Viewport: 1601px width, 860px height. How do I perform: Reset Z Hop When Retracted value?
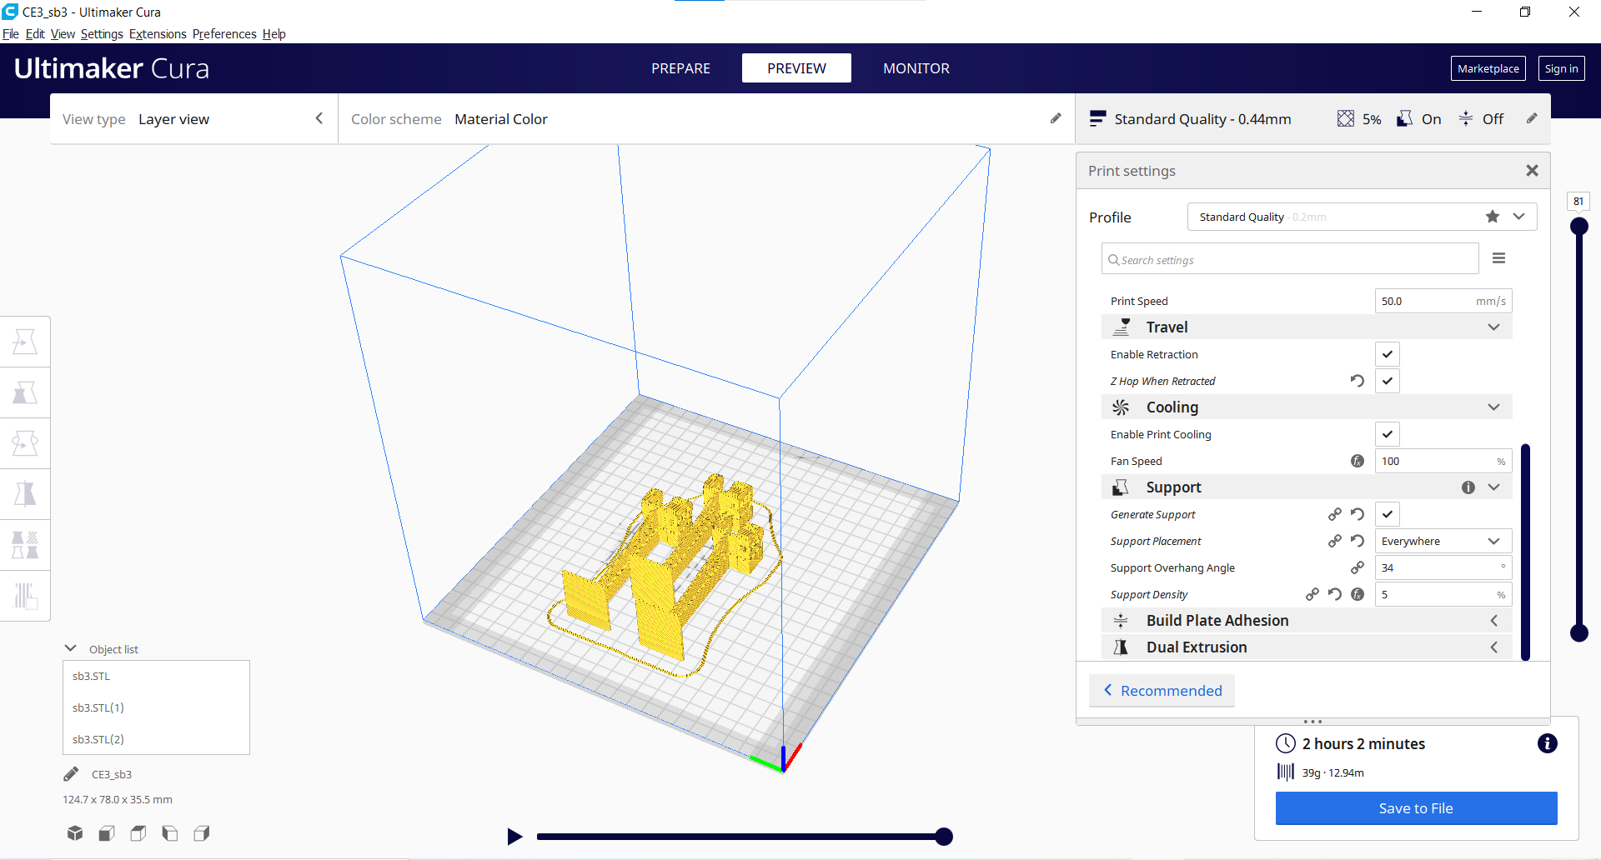(1358, 381)
